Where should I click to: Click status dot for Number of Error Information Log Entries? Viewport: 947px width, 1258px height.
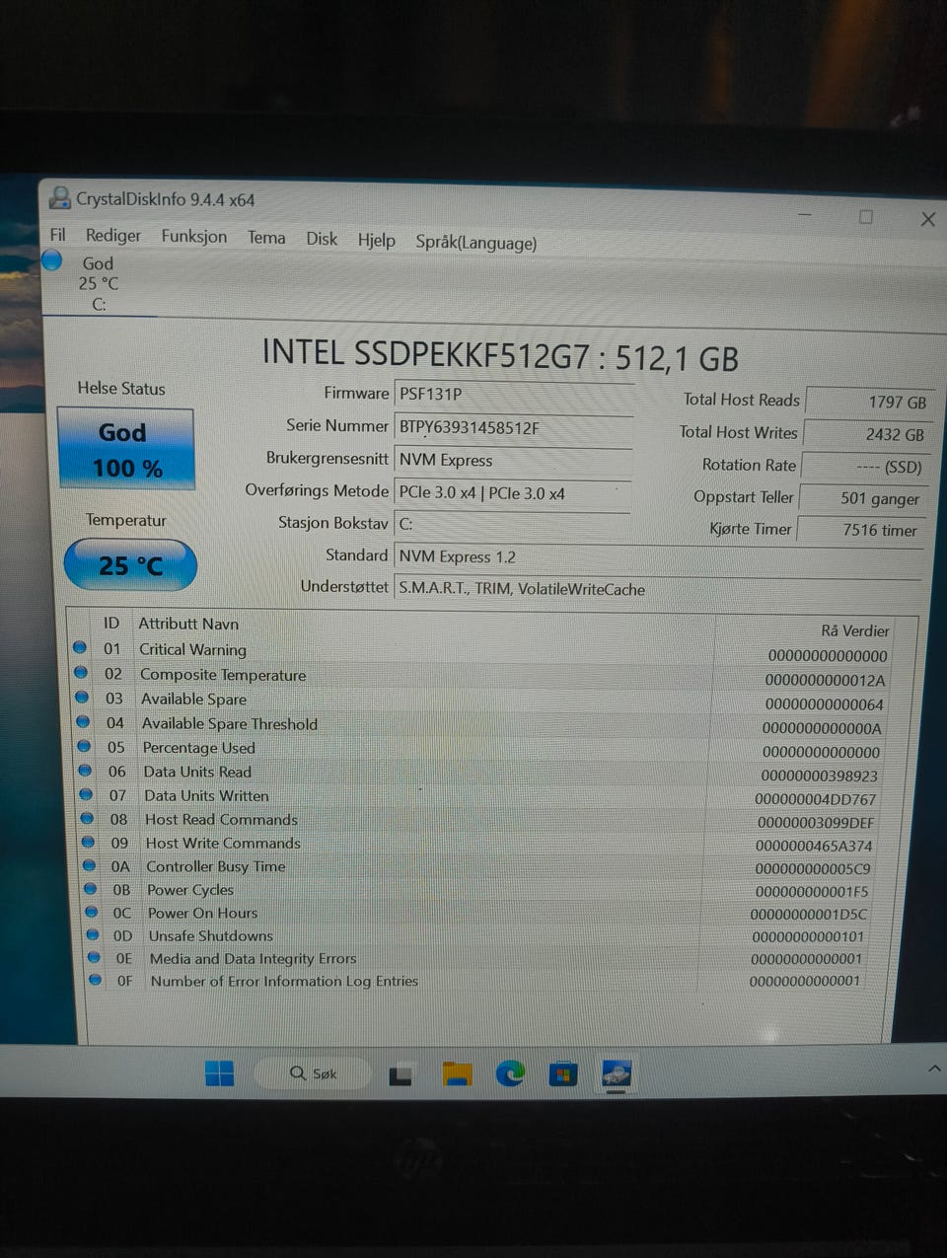(95, 980)
